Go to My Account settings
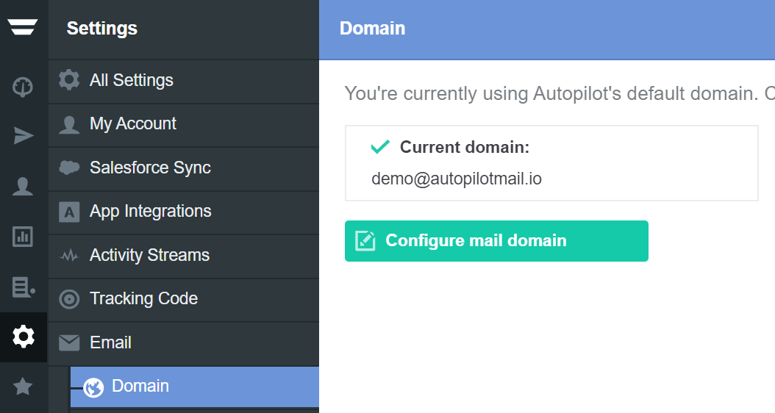This screenshot has width=775, height=413. pyautogui.click(x=132, y=123)
